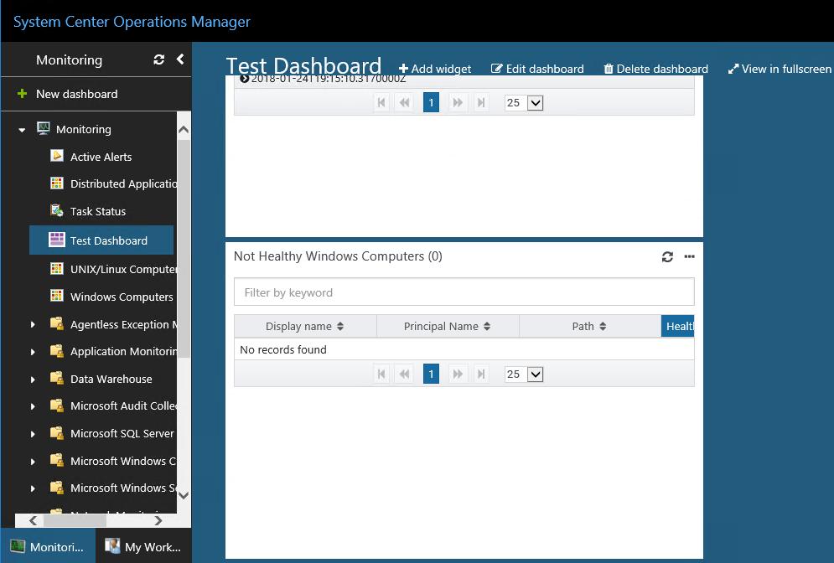Go to next page in Not Healthy Computers pager

point(458,374)
